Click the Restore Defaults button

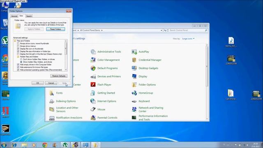(x=59, y=76)
